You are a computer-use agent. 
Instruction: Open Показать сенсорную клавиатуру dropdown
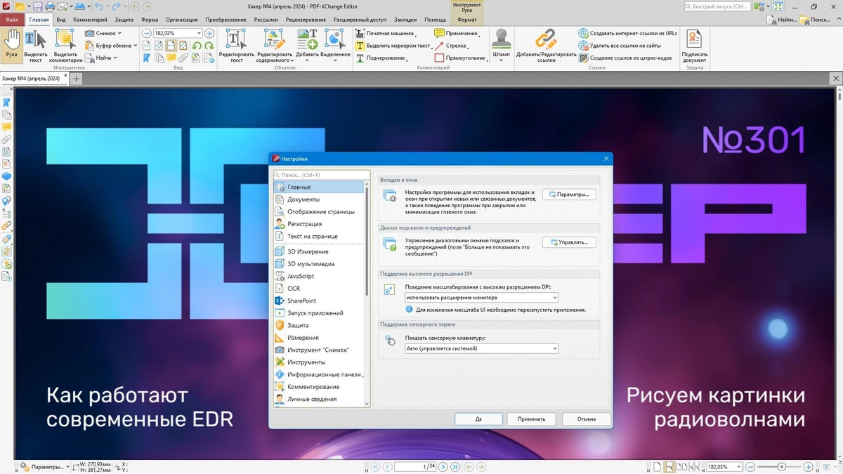click(481, 348)
